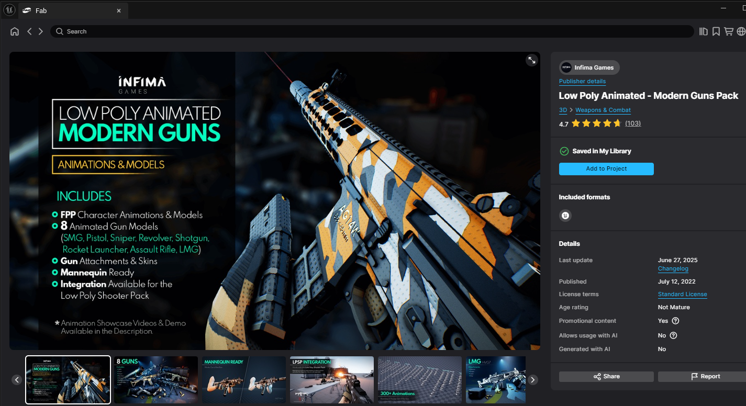
Task: Show help for Allows usage with AI
Action: point(674,335)
